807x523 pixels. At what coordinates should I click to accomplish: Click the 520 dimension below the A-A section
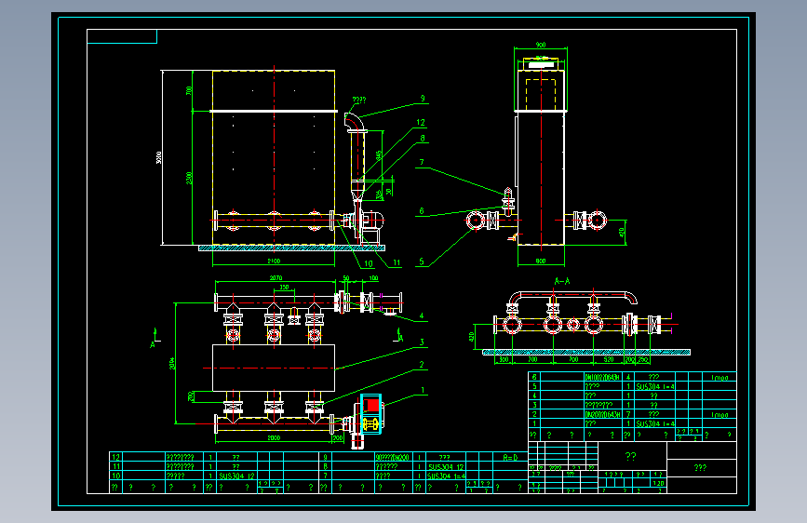click(x=609, y=359)
